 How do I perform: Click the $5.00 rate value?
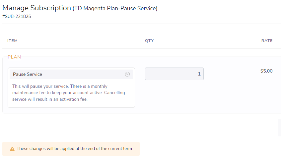(266, 71)
